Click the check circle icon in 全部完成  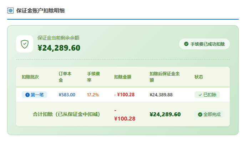click(x=200, y=114)
